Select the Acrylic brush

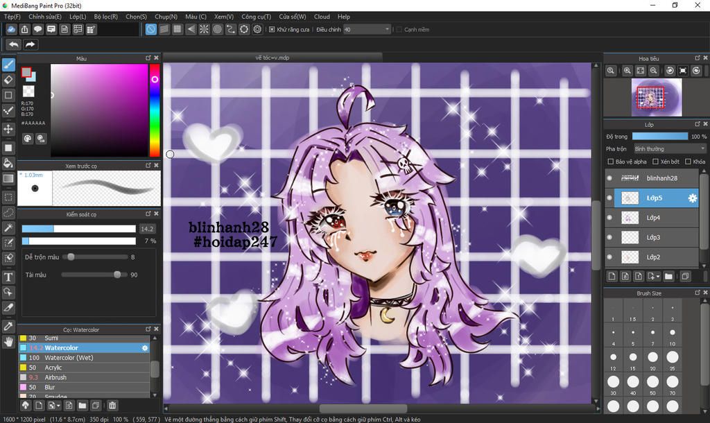pyautogui.click(x=84, y=368)
